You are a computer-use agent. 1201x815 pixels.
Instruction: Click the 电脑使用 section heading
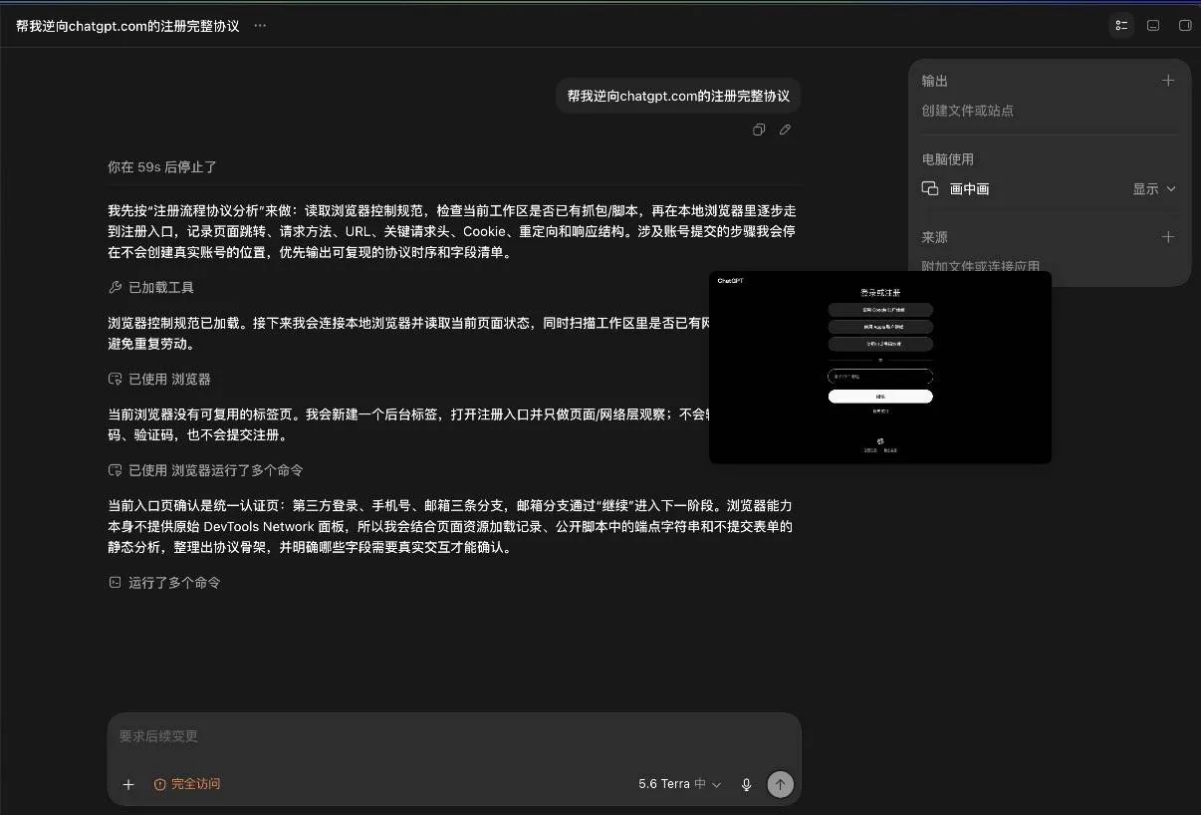(x=947, y=159)
